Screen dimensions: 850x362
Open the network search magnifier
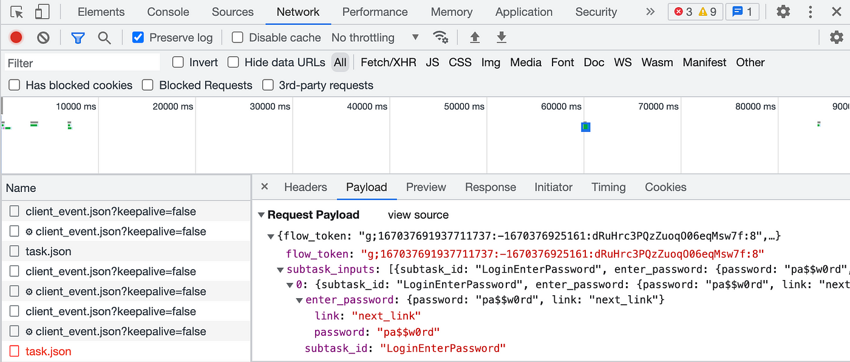point(104,38)
